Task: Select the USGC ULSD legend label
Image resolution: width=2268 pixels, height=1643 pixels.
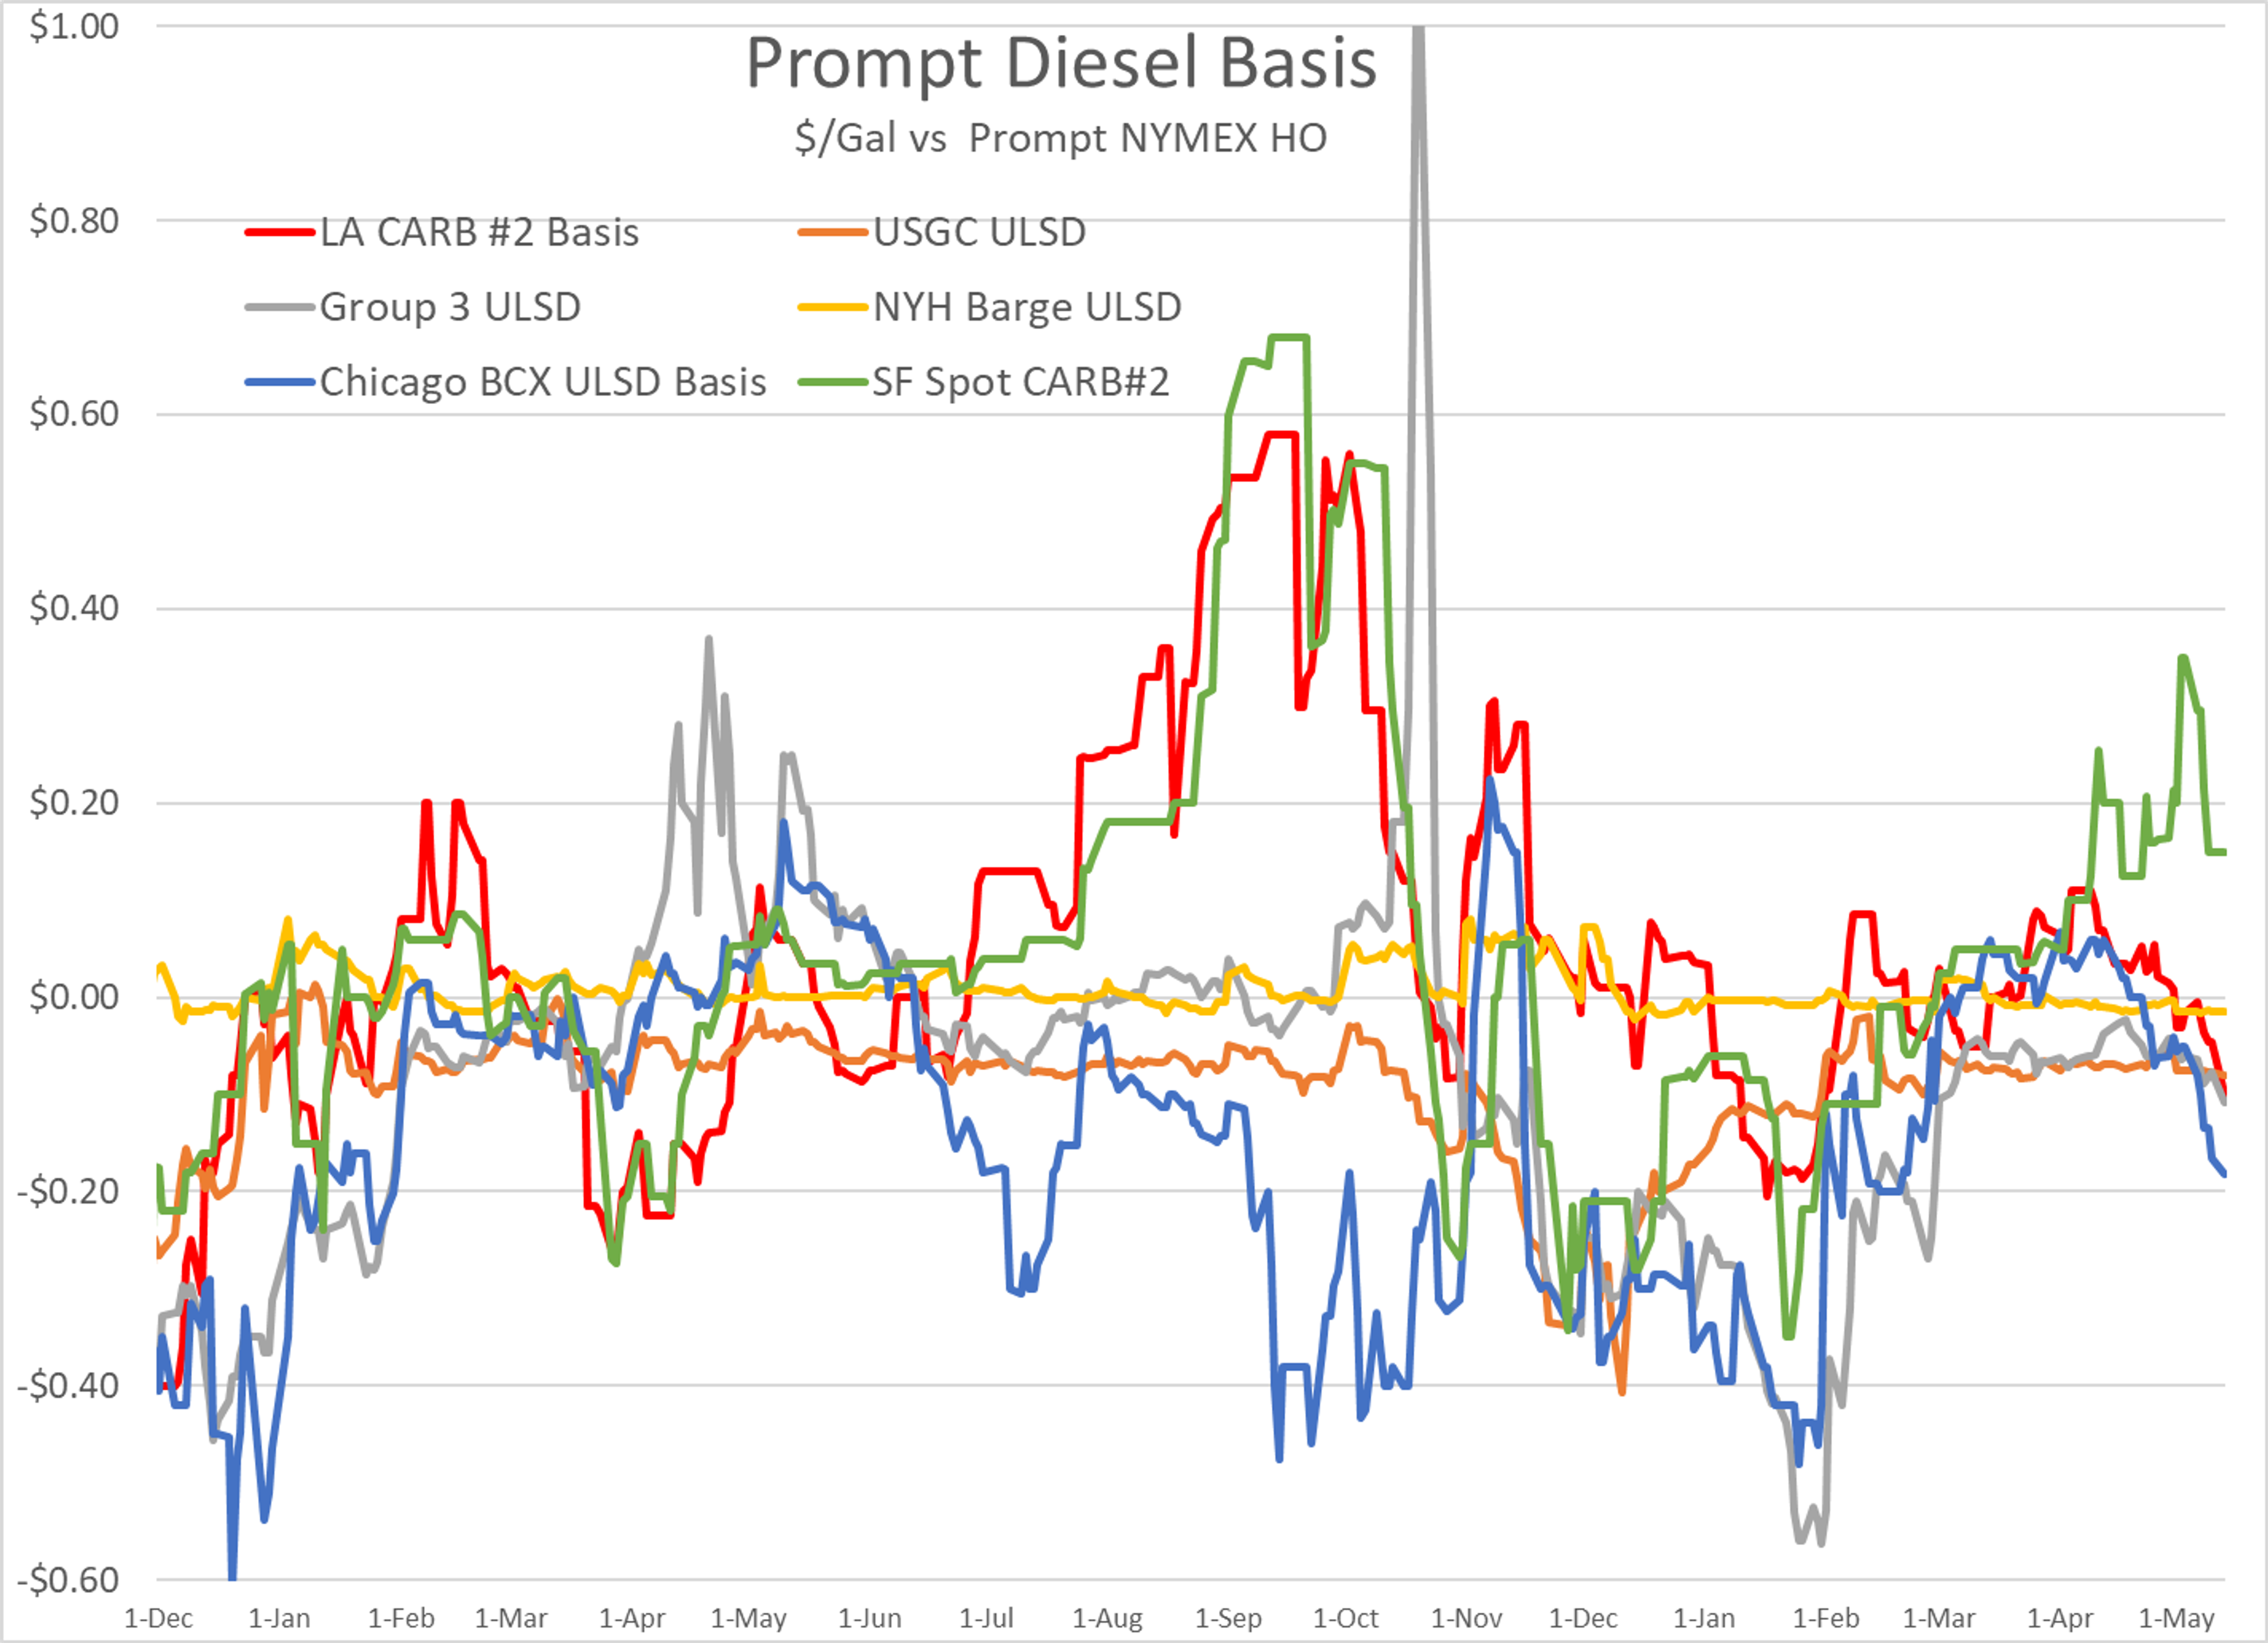Action: tap(979, 232)
